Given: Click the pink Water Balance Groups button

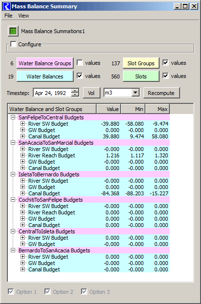Looking at the screenshot, I should [45, 63].
